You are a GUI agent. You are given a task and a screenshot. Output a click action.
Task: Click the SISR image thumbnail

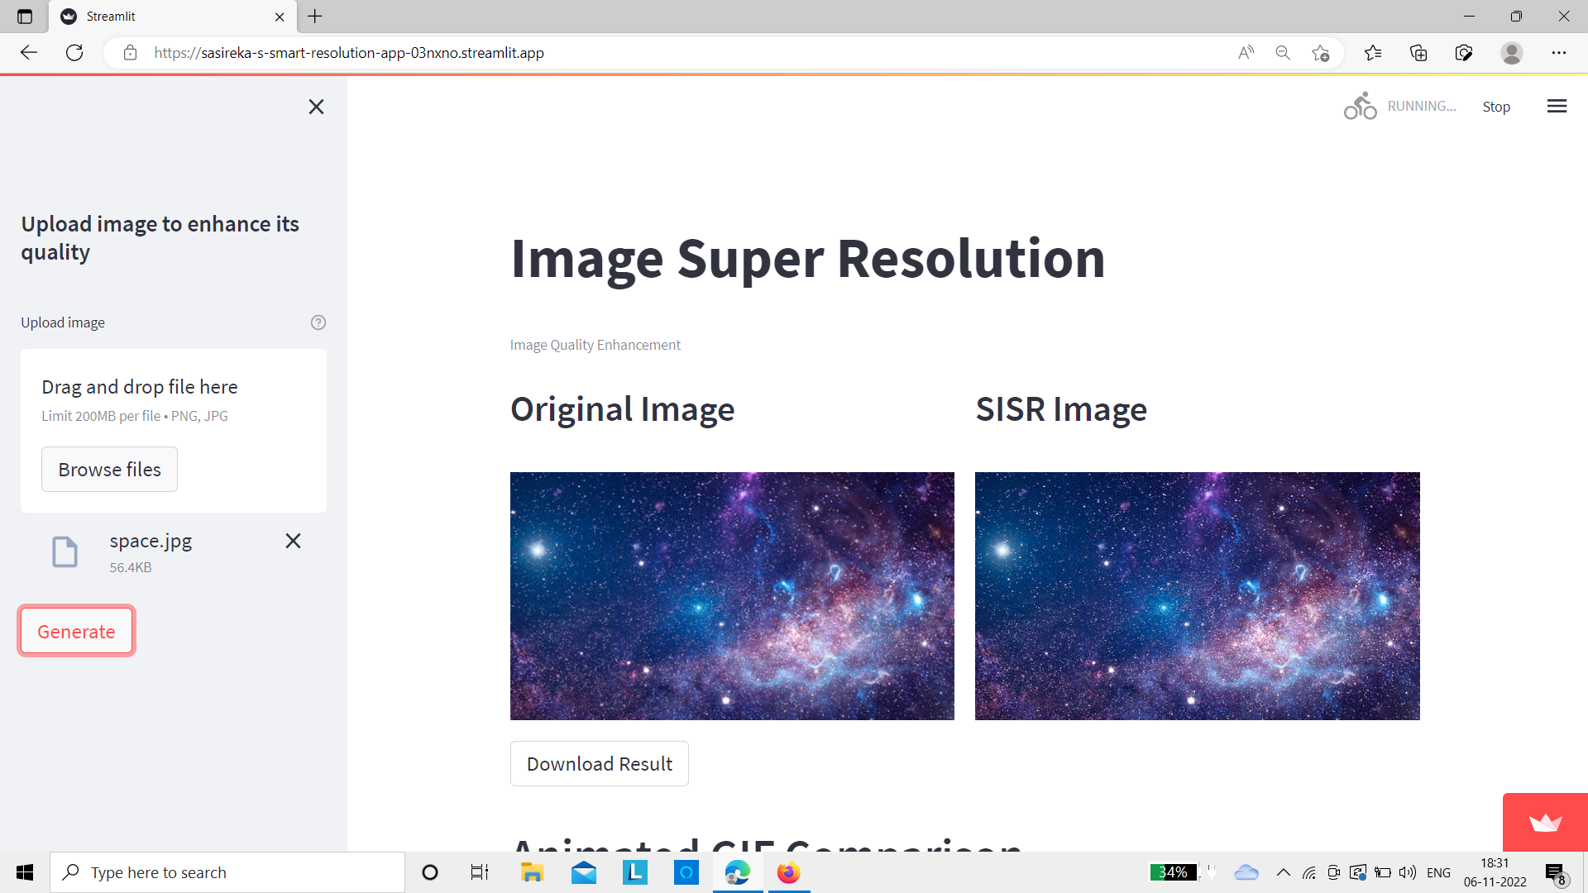point(1197,596)
